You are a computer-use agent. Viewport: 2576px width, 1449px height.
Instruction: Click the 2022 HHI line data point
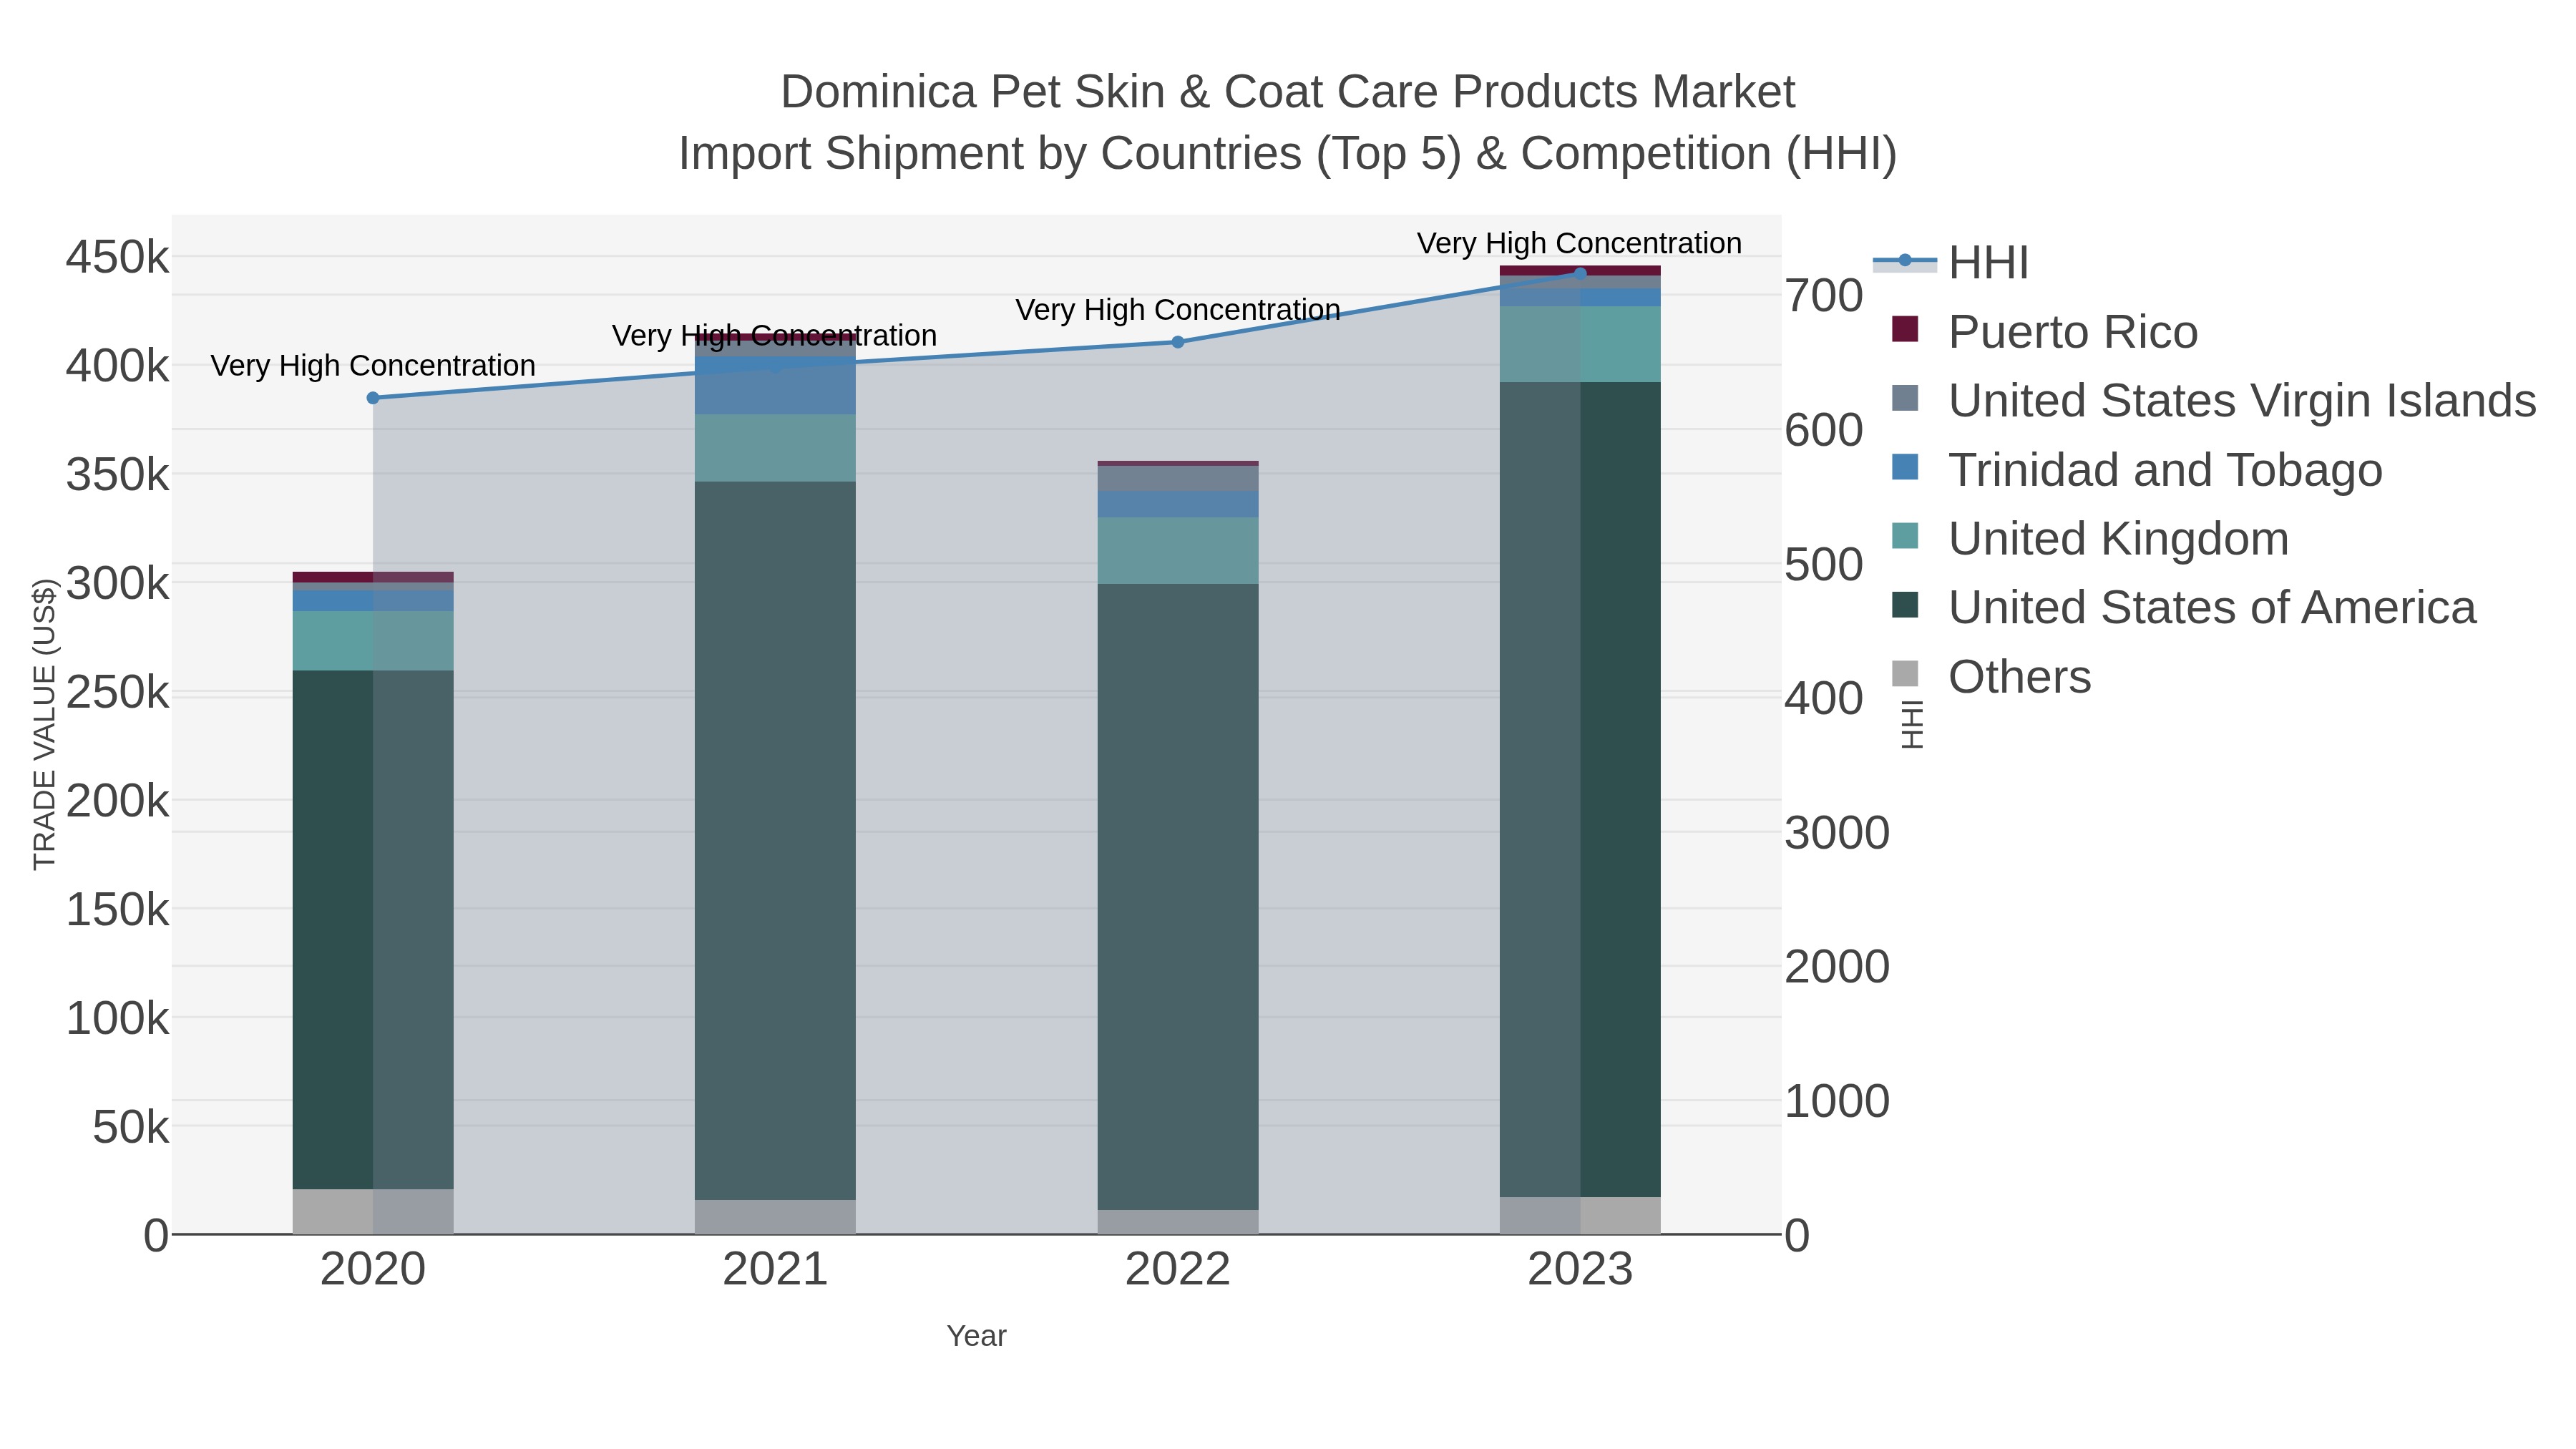(x=1178, y=342)
